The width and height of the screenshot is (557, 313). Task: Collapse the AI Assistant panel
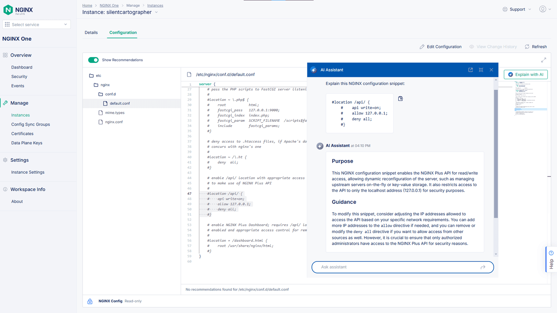point(481,70)
